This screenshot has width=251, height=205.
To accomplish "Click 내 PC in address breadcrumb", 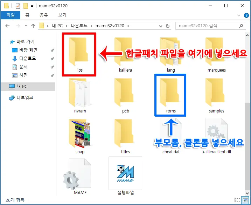I will coord(57,26).
